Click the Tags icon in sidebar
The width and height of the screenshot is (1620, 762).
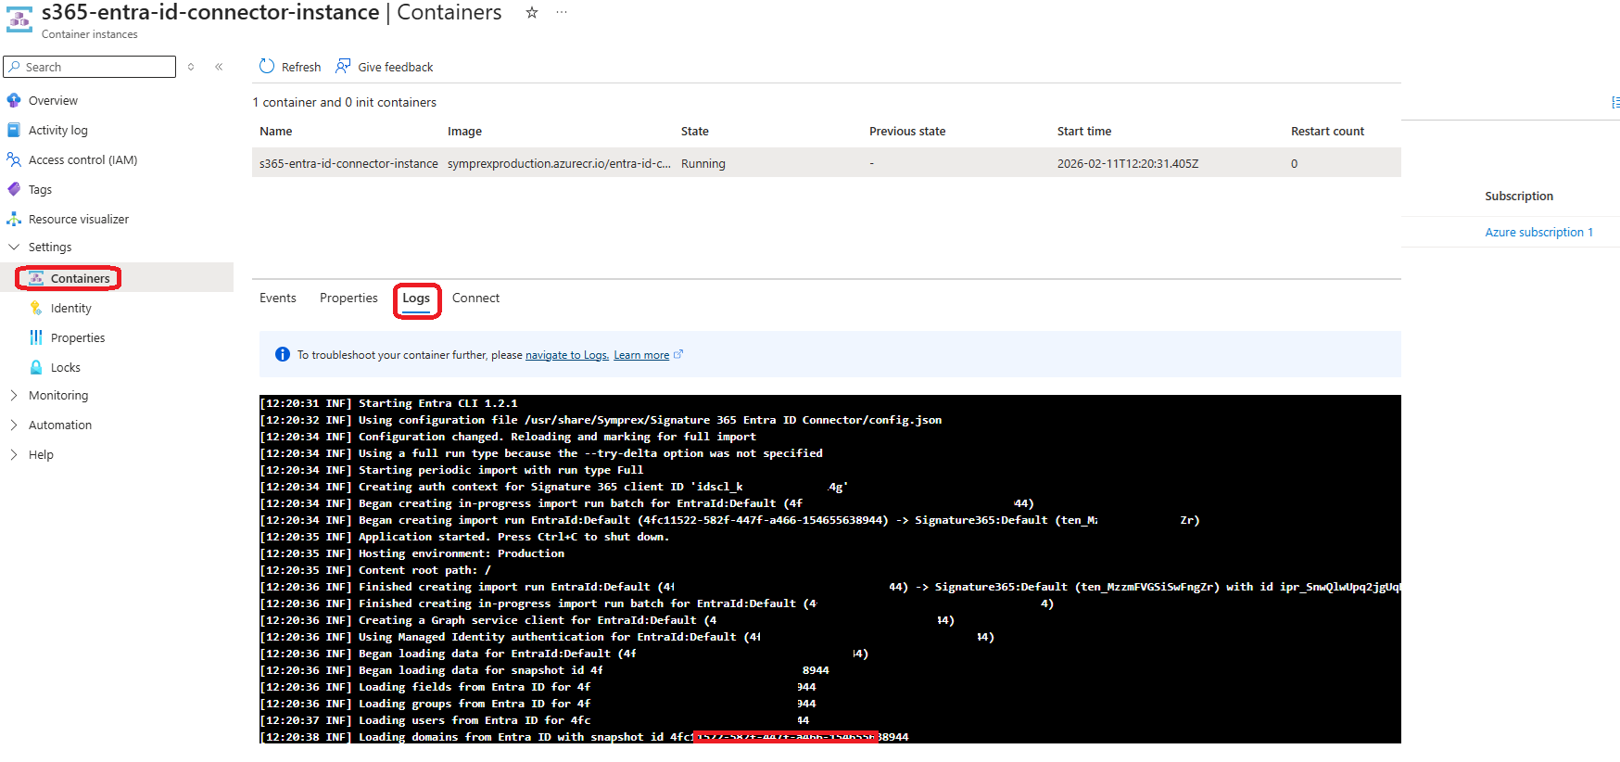pyautogui.click(x=14, y=189)
